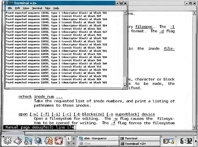Click the system tray icon beside Klipper

[x=172, y=141]
